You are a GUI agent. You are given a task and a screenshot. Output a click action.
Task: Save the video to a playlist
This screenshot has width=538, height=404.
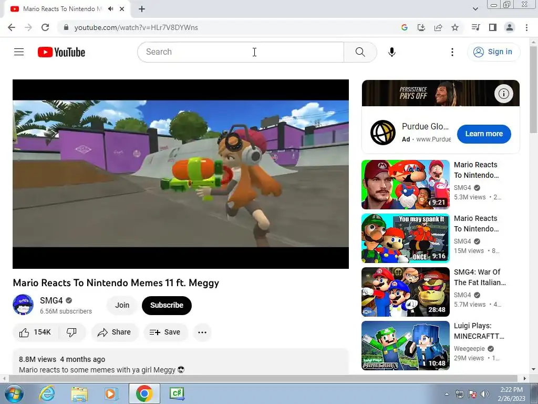[165, 332]
